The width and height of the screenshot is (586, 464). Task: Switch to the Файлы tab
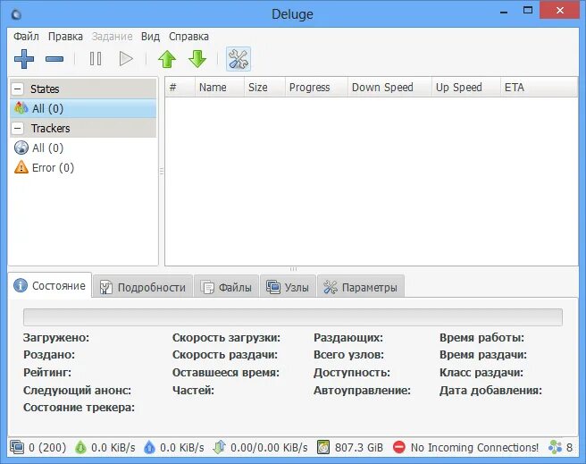[226, 287]
